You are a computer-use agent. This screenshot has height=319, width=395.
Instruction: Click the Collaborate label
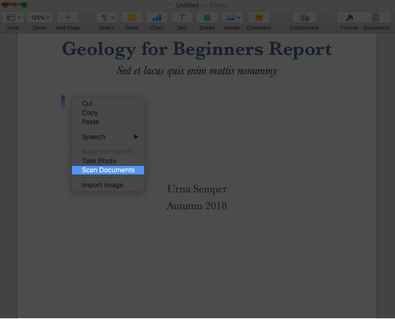pyautogui.click(x=304, y=28)
